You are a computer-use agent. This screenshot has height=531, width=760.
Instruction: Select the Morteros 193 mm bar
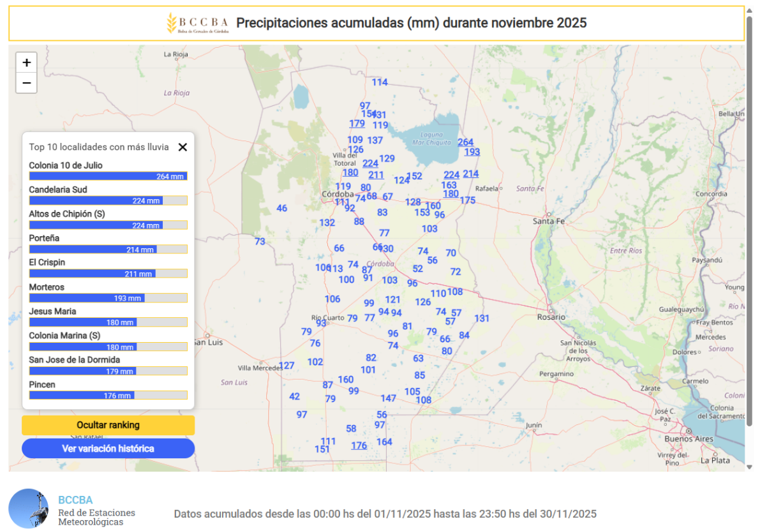(108, 298)
